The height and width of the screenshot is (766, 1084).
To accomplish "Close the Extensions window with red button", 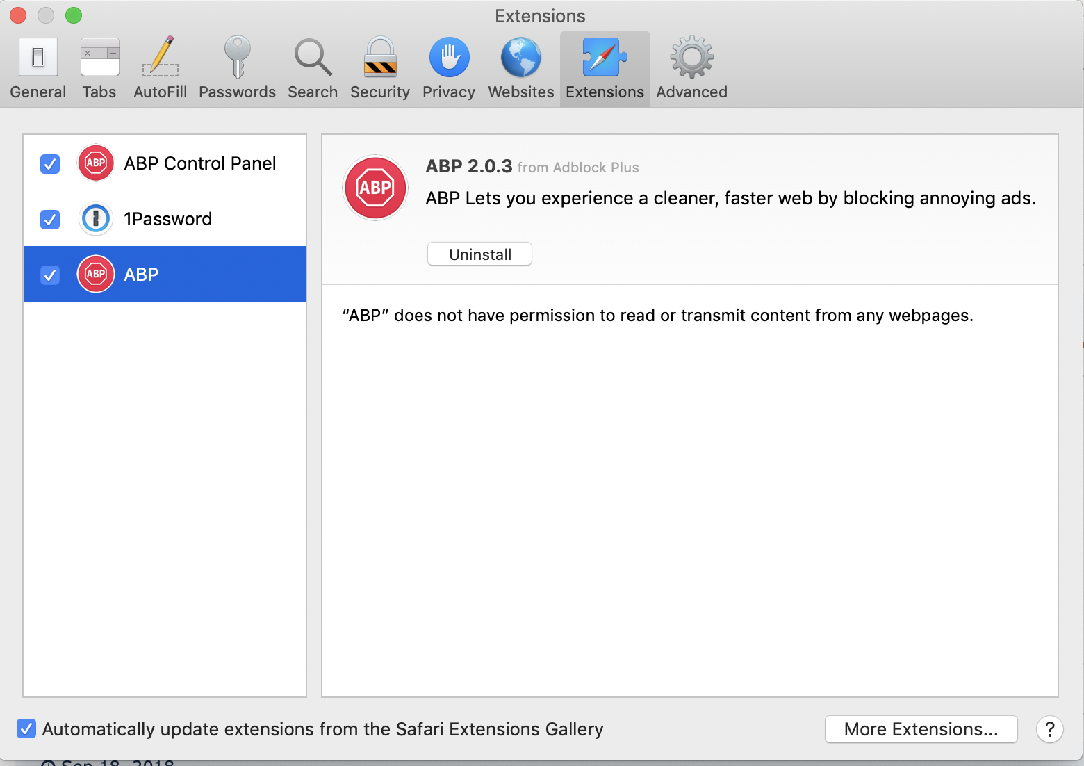I will tap(18, 15).
